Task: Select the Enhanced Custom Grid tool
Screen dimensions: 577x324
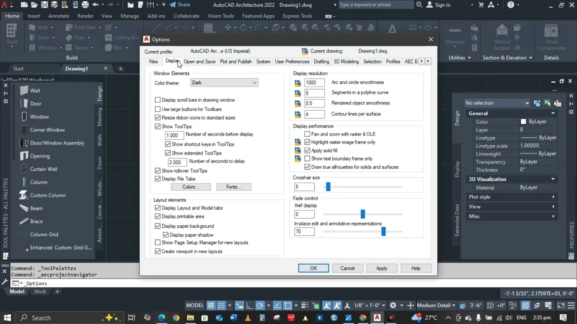Action: click(55, 247)
